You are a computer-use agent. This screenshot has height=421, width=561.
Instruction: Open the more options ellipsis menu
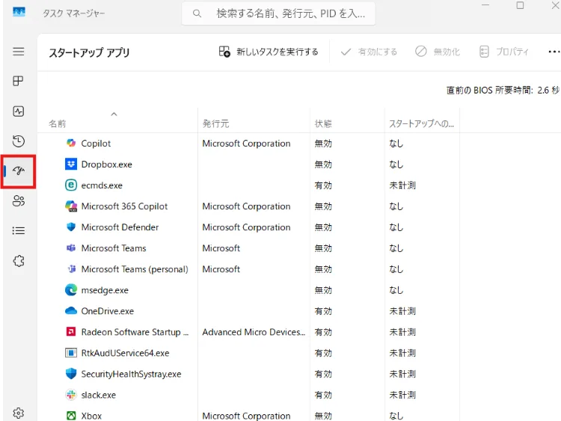coord(554,52)
